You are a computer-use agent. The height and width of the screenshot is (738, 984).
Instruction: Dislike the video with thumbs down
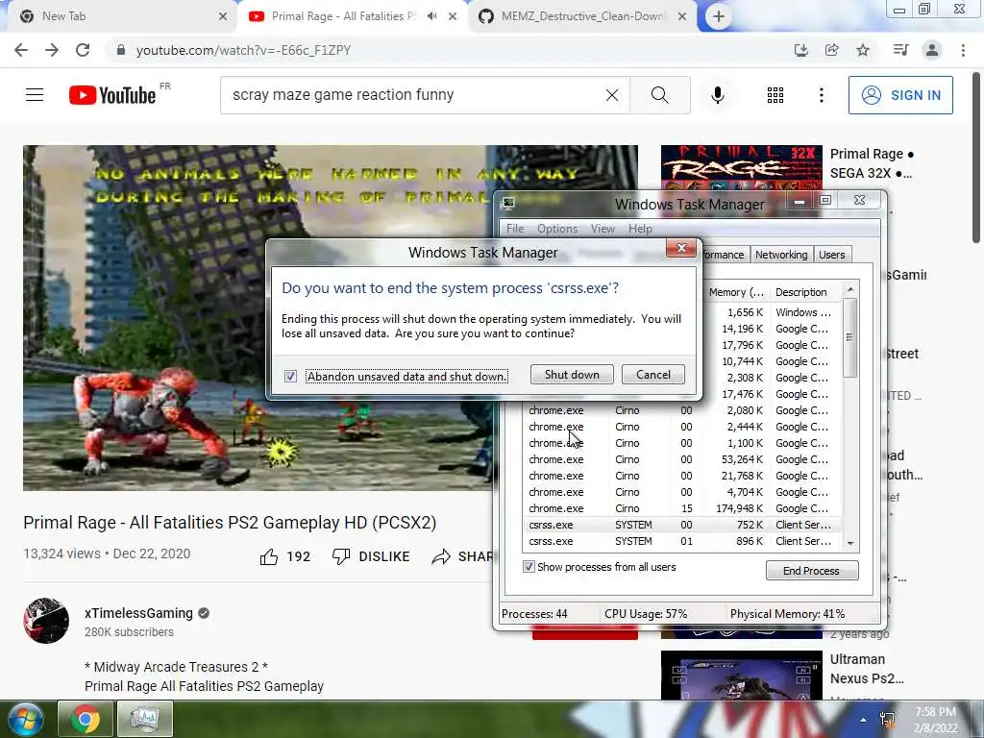coord(341,556)
